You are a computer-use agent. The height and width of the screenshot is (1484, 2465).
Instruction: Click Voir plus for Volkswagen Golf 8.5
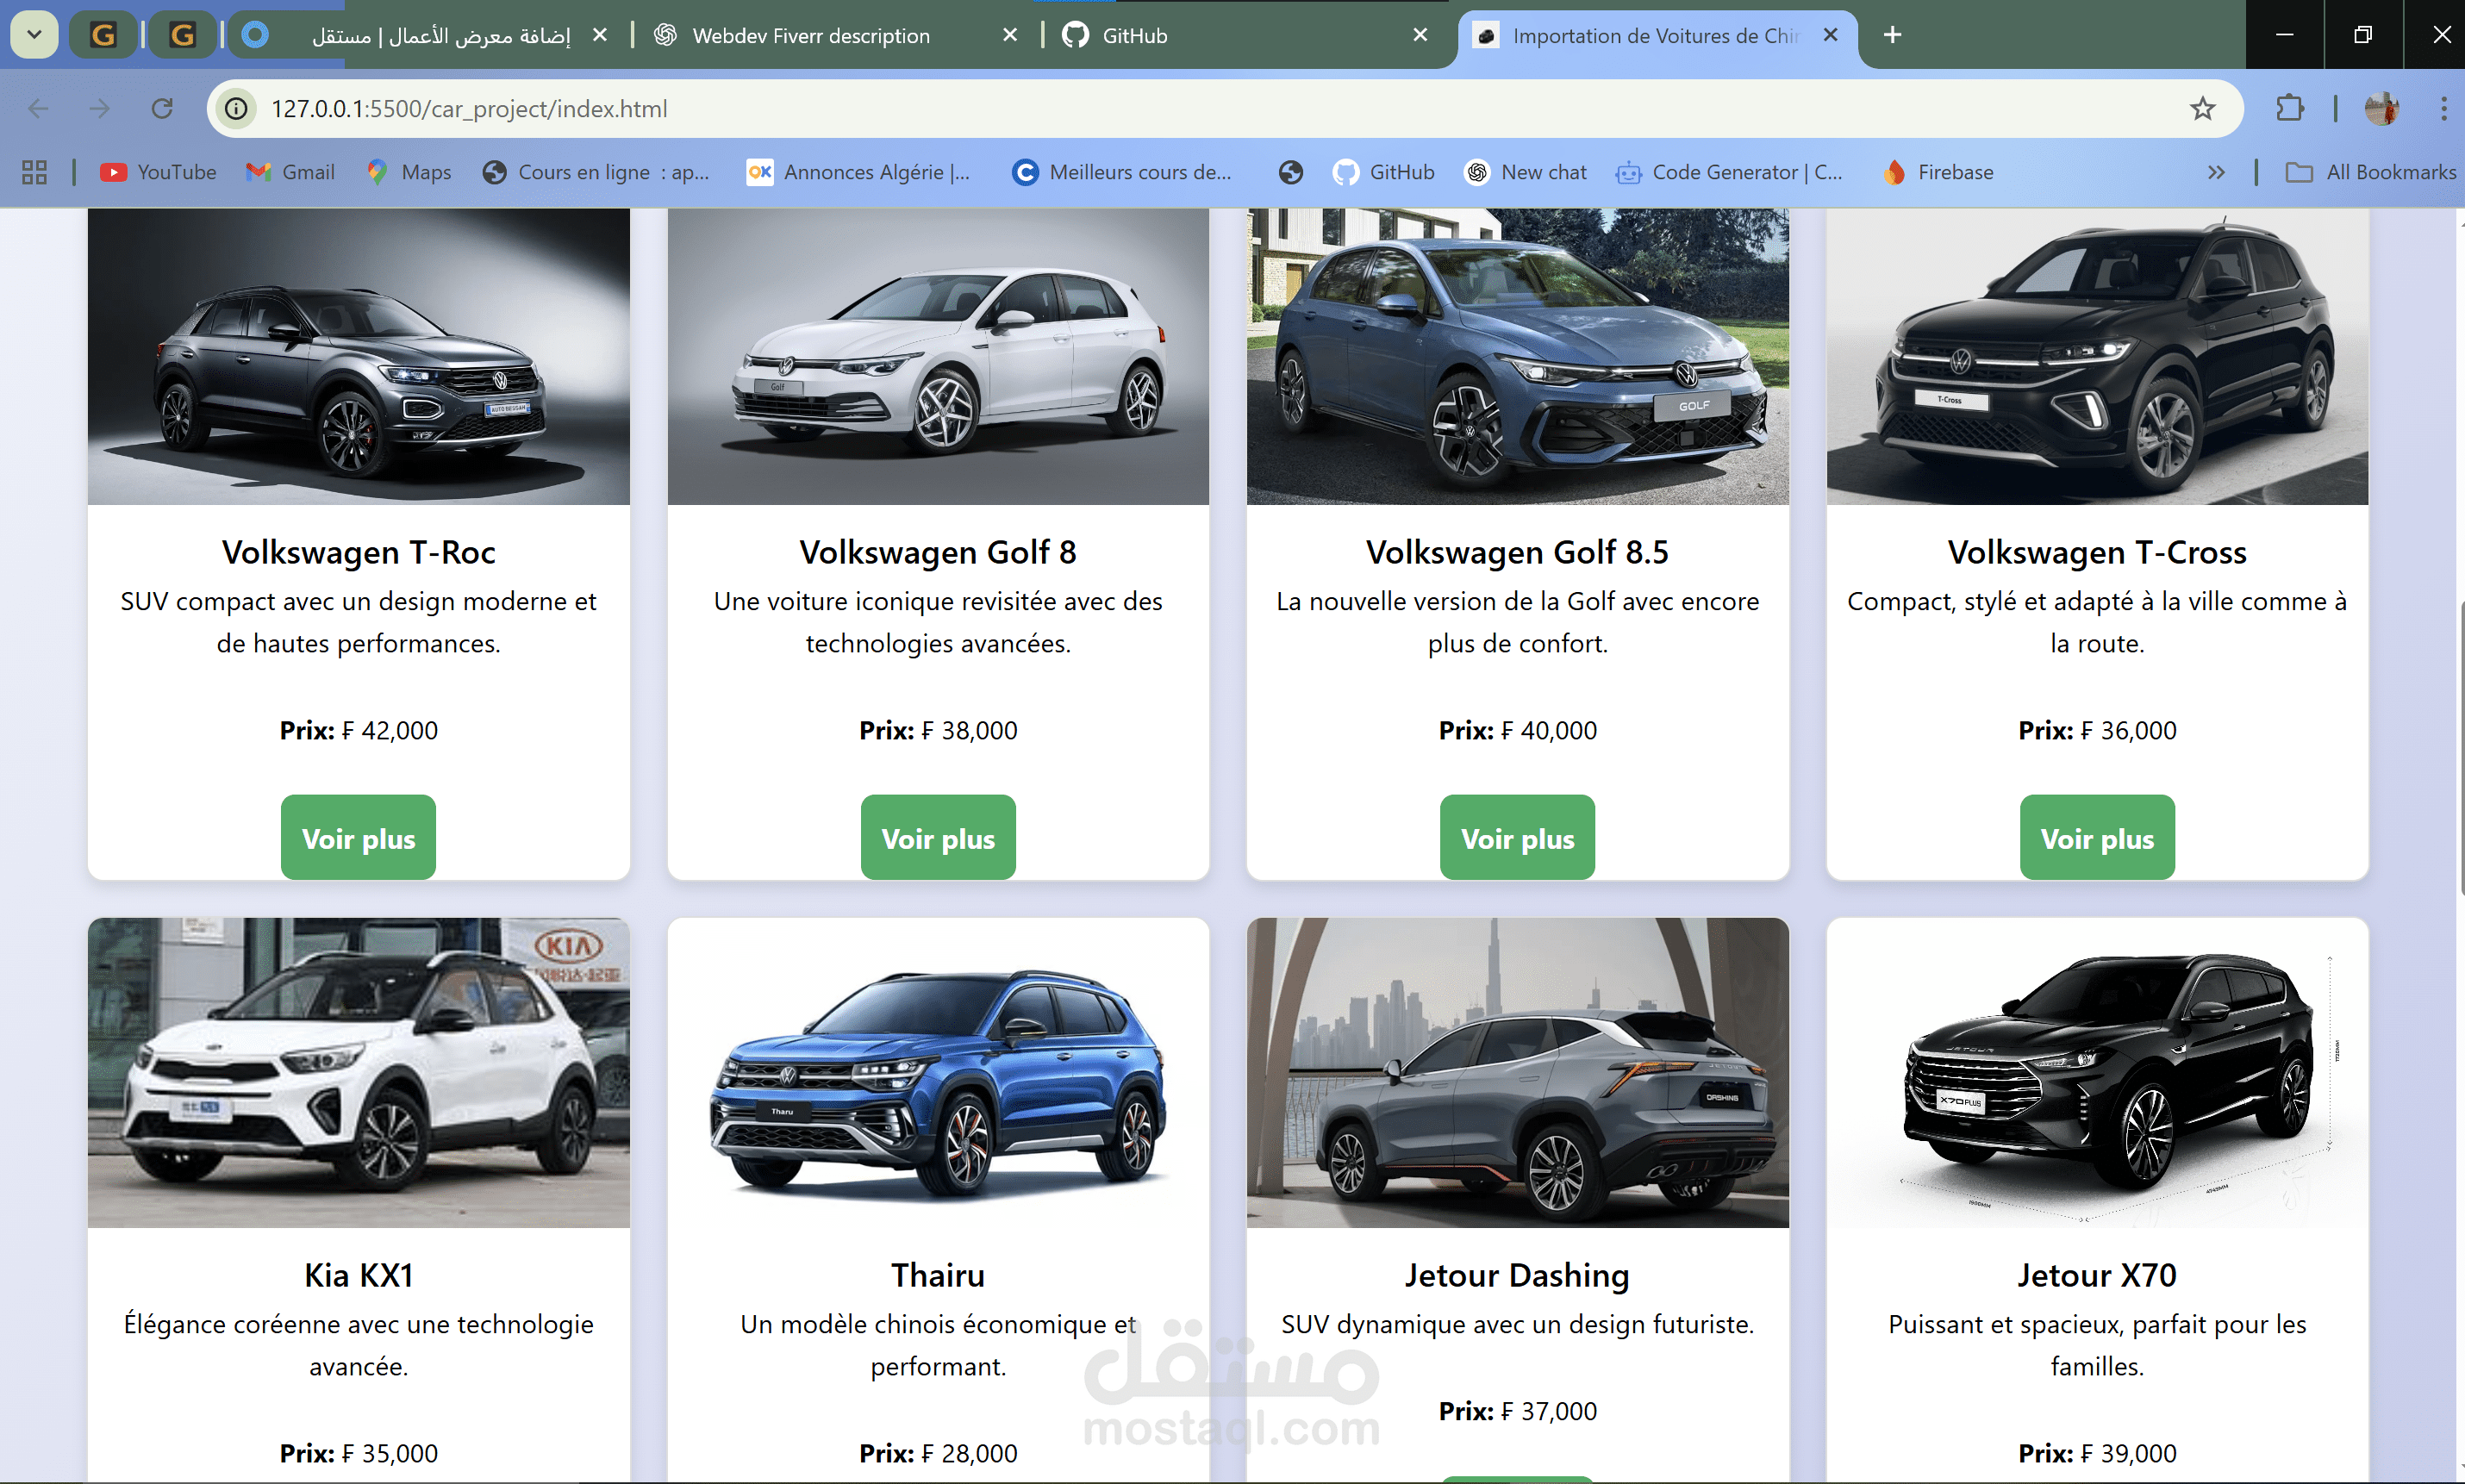1517,838
